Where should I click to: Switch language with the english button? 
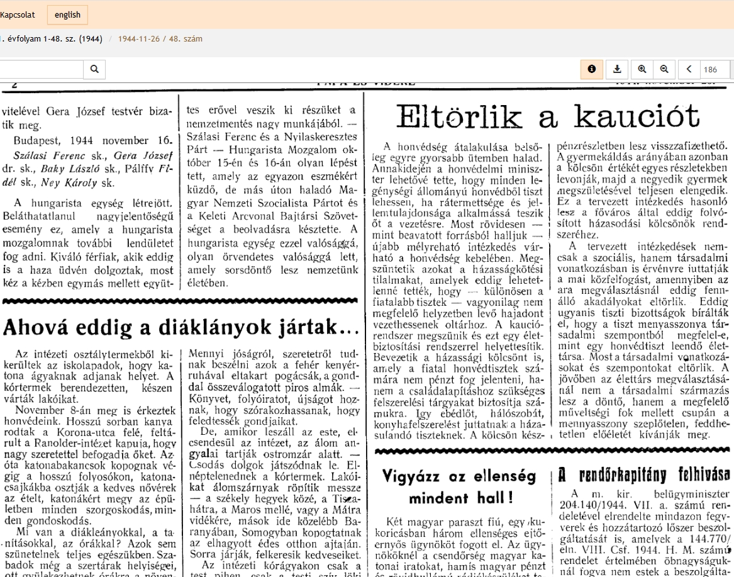point(67,15)
